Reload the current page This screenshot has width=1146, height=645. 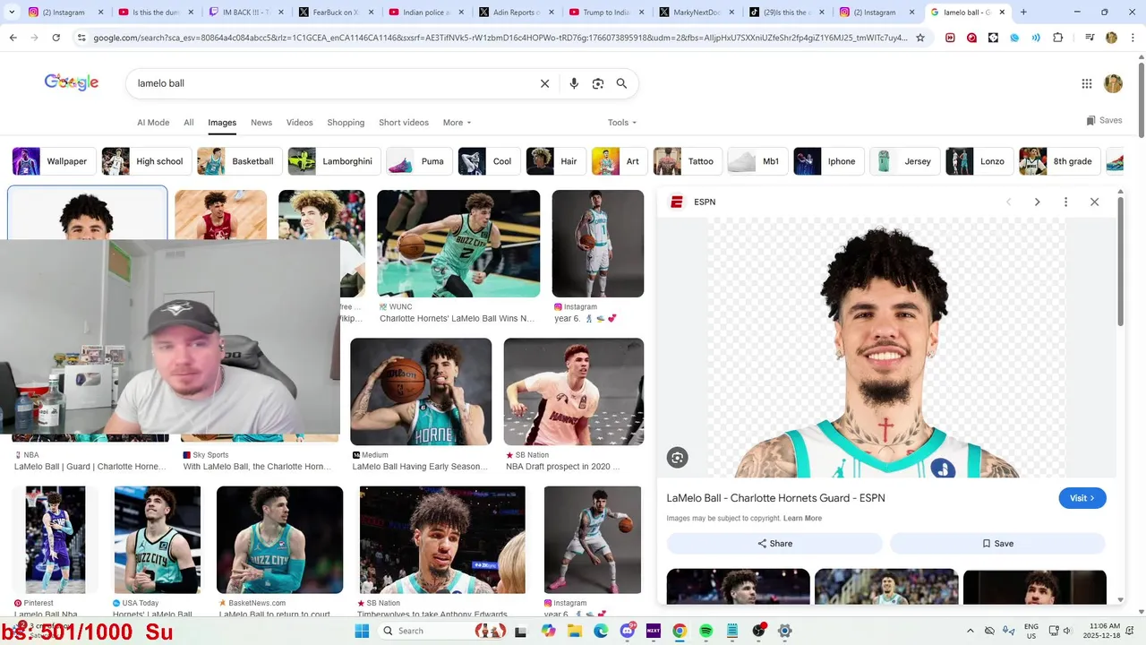coord(56,38)
